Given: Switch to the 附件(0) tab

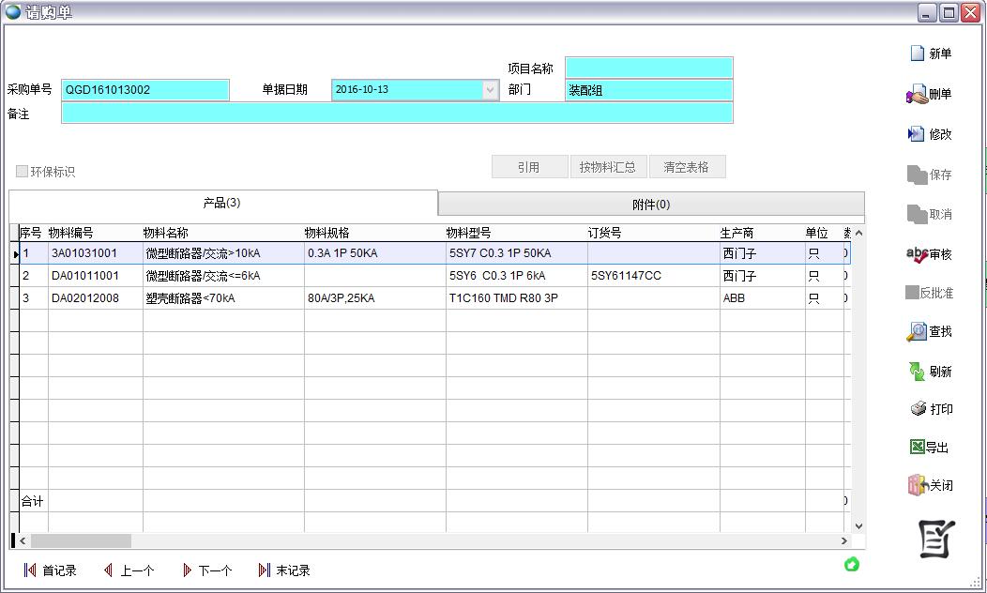Looking at the screenshot, I should point(649,204).
